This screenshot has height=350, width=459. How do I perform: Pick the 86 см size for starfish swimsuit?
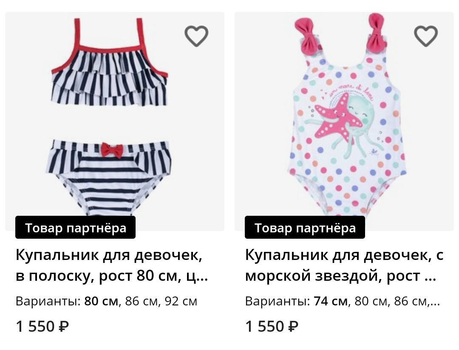[411, 301]
